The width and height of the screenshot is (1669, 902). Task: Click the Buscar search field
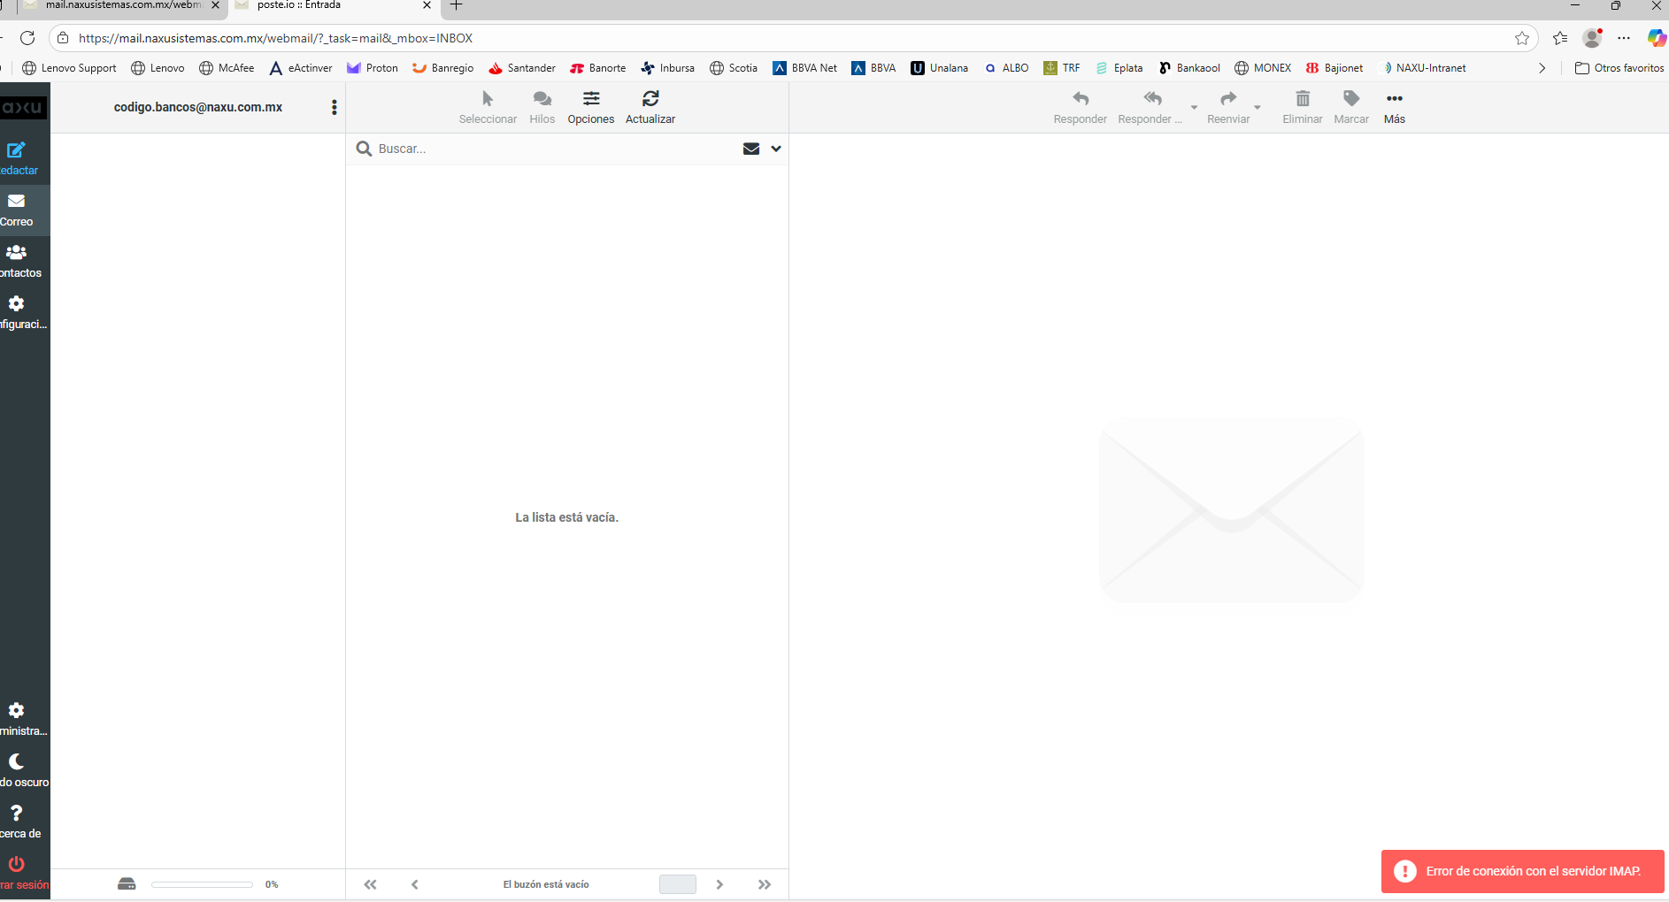553,149
